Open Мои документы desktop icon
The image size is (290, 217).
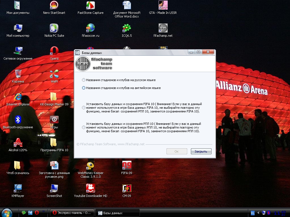point(18,8)
